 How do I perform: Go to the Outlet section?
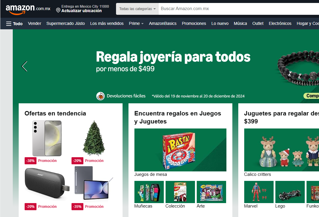[x=258, y=24]
